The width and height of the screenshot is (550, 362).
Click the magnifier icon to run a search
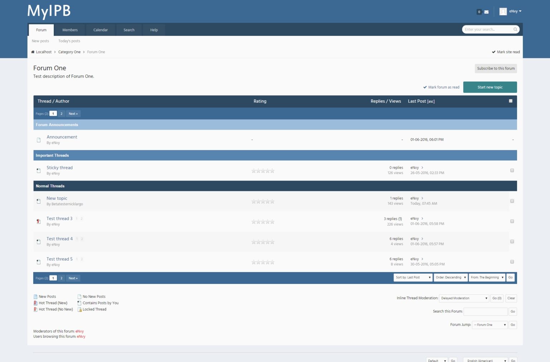(515, 29)
